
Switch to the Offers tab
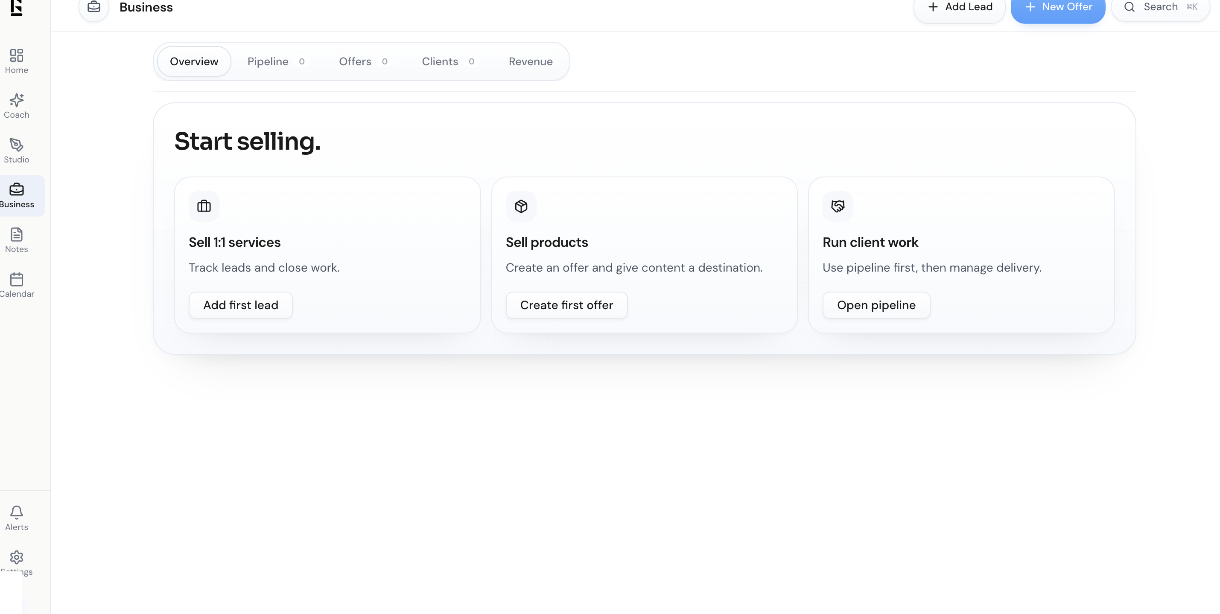click(355, 61)
